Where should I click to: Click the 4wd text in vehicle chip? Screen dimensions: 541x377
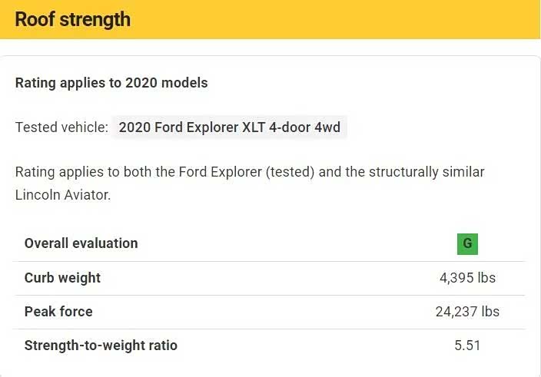(x=327, y=127)
